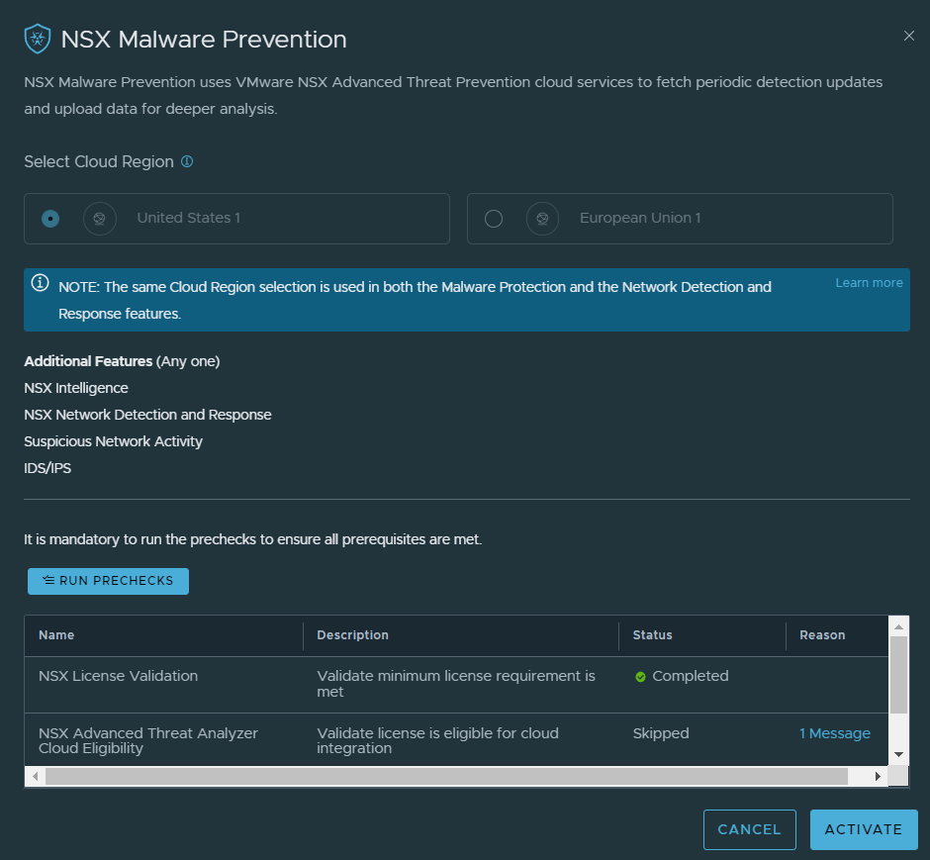This screenshot has height=860, width=930.
Task: Click the Description column header
Action: (352, 635)
